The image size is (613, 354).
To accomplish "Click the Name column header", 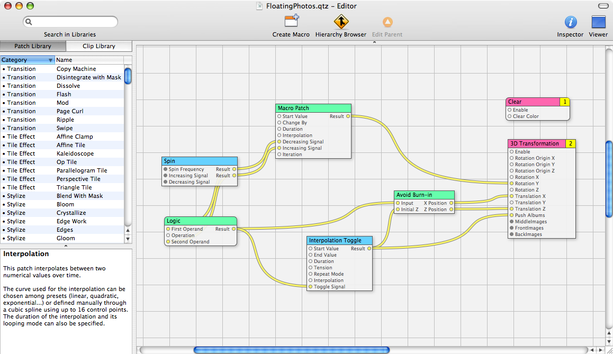I will coord(89,60).
